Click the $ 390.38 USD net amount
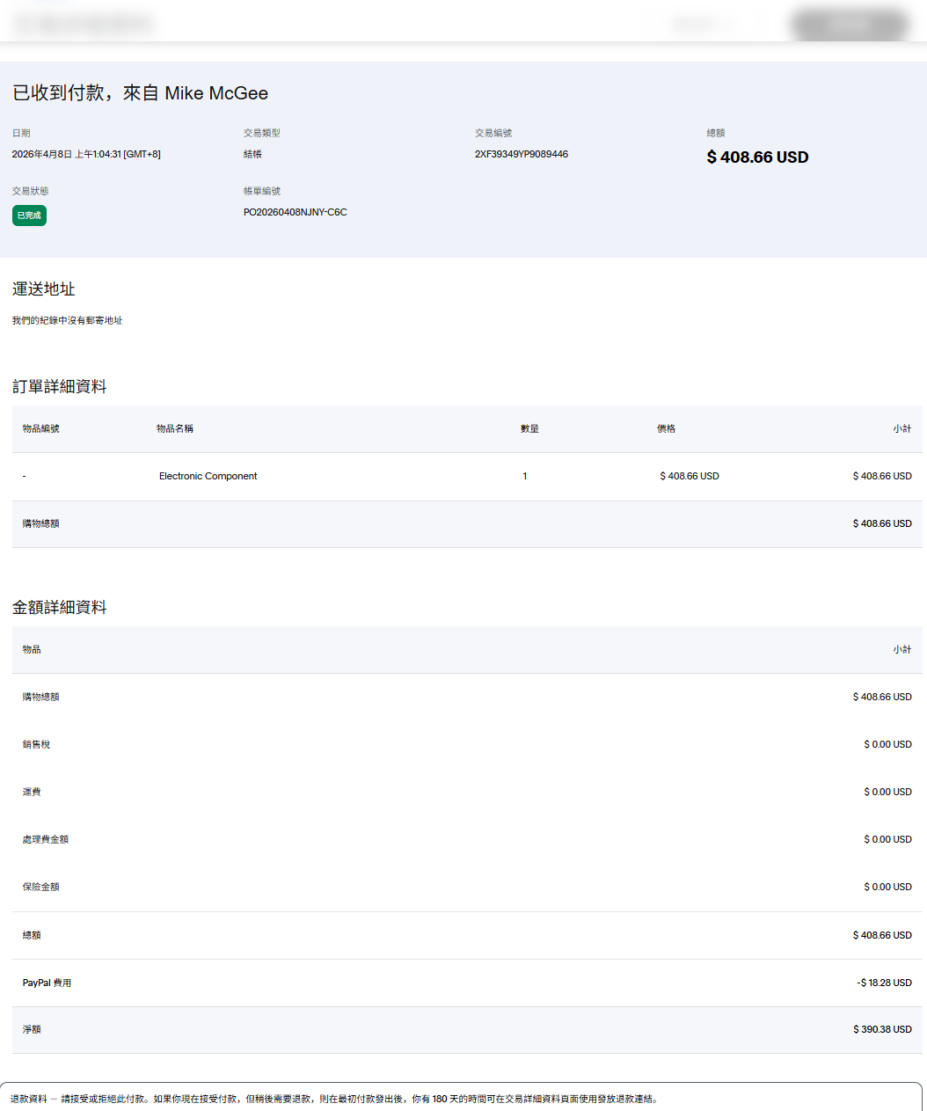 coord(882,1029)
